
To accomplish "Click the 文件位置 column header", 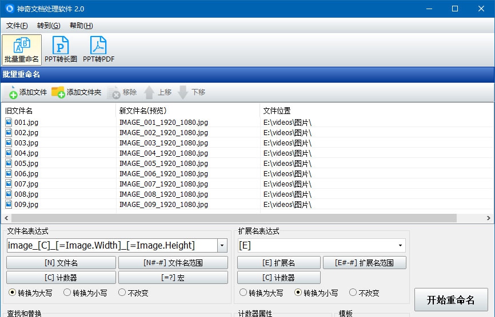I will [x=377, y=111].
